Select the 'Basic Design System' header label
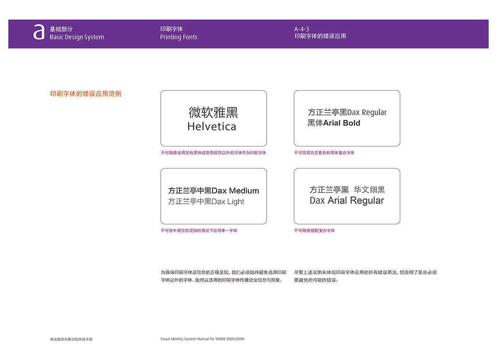The width and height of the screenshot is (497, 351). (77, 37)
